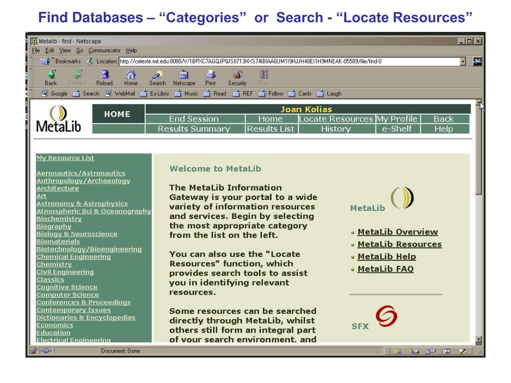Open the View menu
Screen dimensions: 511x383
pos(65,50)
